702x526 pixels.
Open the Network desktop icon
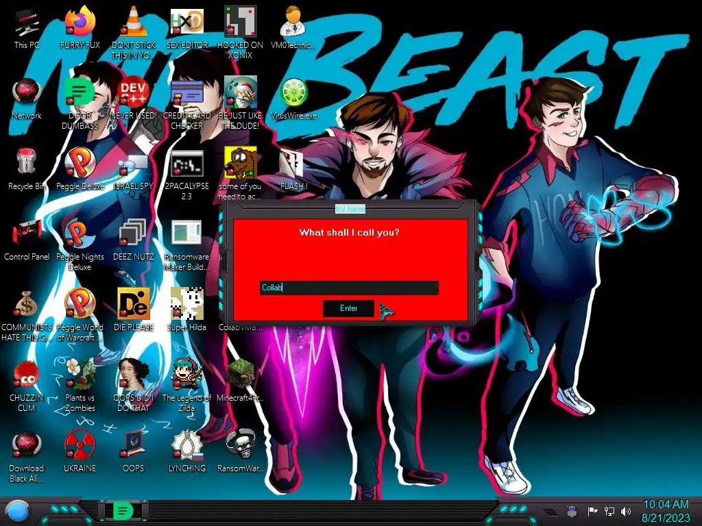click(x=27, y=92)
